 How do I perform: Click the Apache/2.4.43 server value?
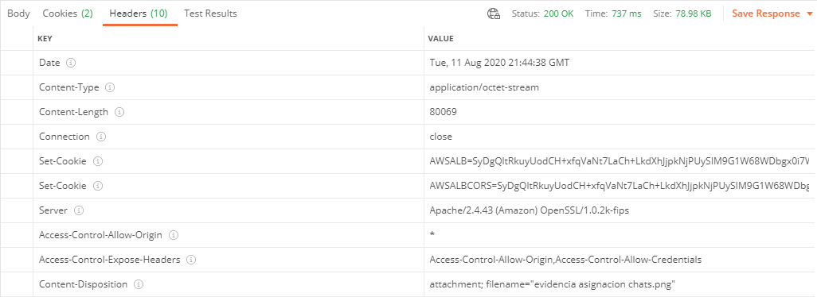[529, 210]
